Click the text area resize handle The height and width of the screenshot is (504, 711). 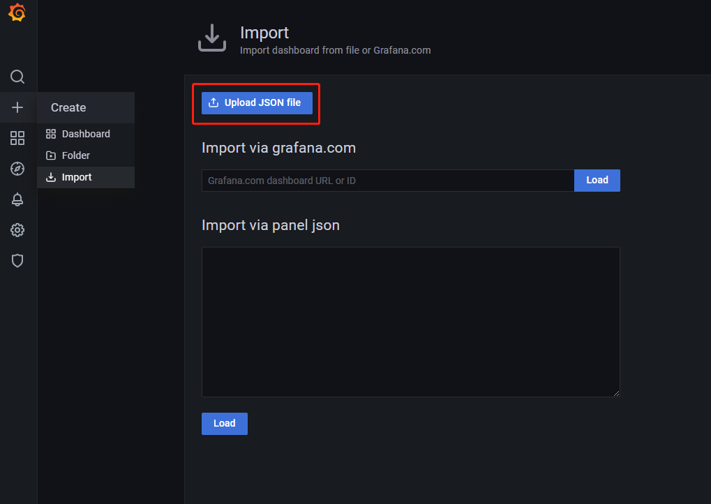click(616, 393)
